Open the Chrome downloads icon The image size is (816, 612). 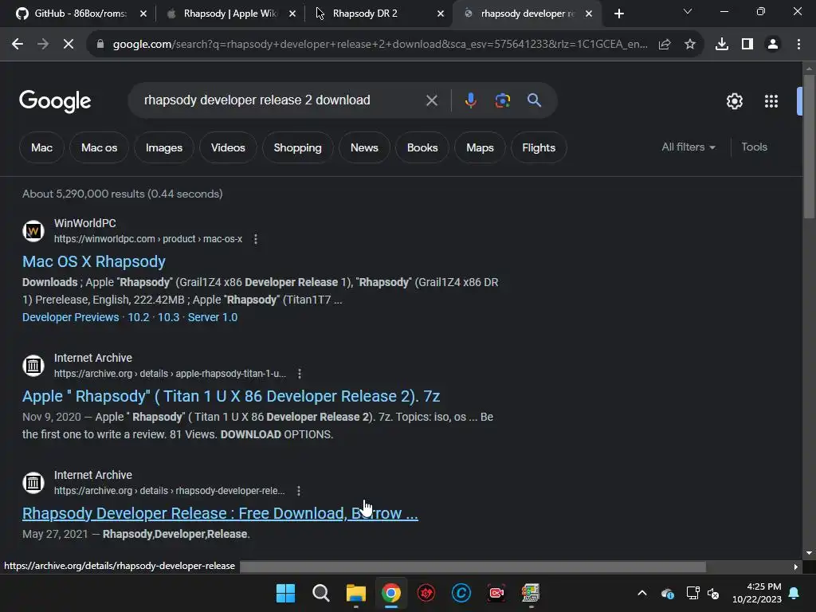tap(722, 45)
